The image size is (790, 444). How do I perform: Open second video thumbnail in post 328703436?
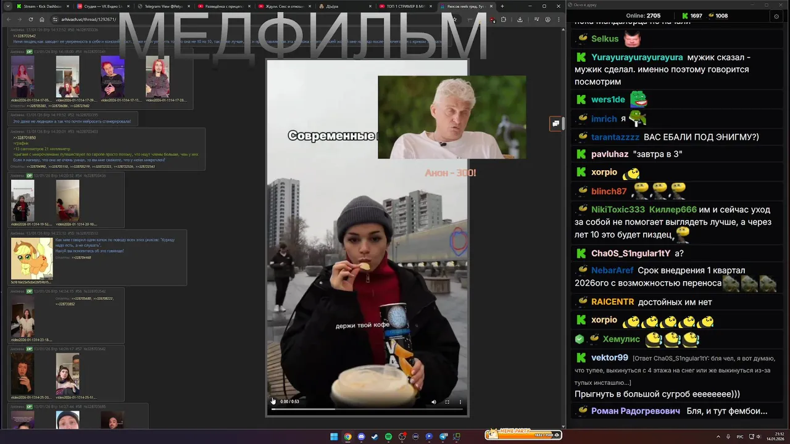coord(67,200)
